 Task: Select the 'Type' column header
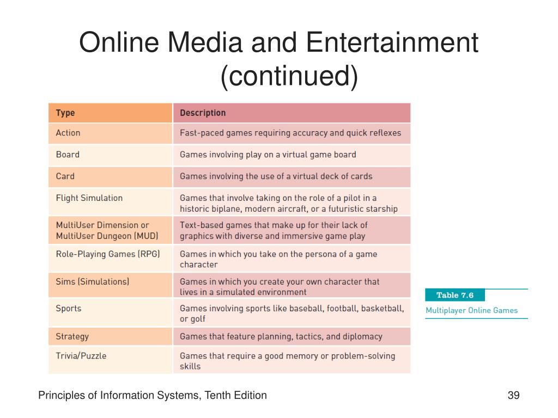coord(110,113)
